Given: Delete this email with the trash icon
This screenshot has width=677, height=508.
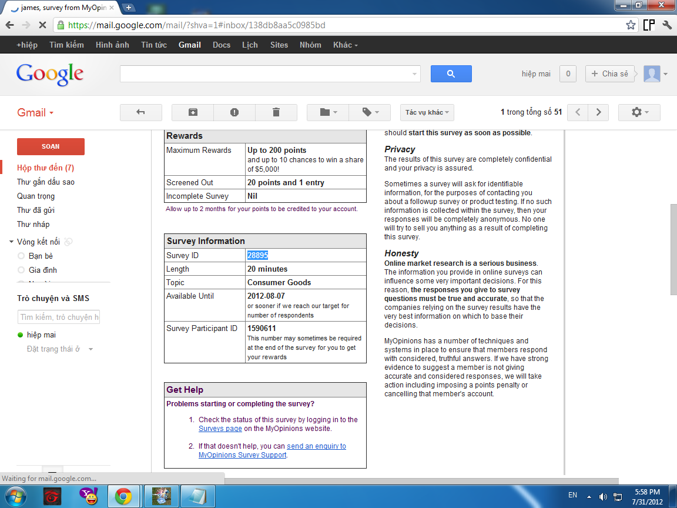Looking at the screenshot, I should pyautogui.click(x=276, y=112).
